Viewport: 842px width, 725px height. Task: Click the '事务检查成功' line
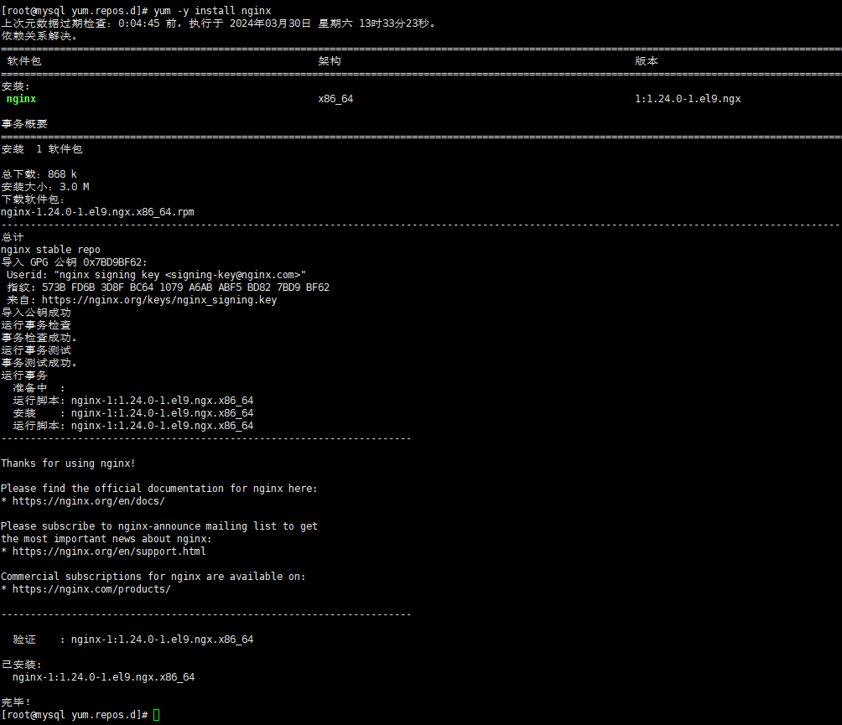[x=39, y=338]
